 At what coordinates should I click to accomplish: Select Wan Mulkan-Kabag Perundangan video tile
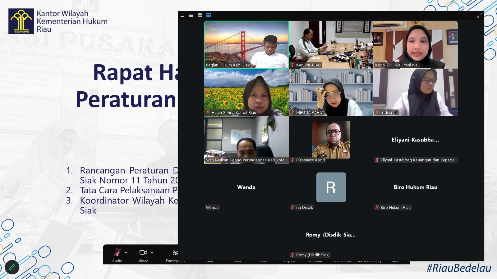coord(246,140)
